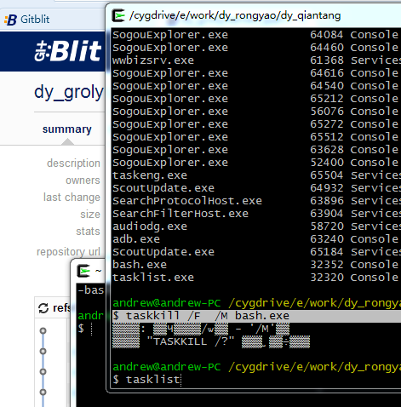Click the bash.exe process name in the tasklist output
The height and width of the screenshot is (407, 401).
pyautogui.click(x=140, y=265)
